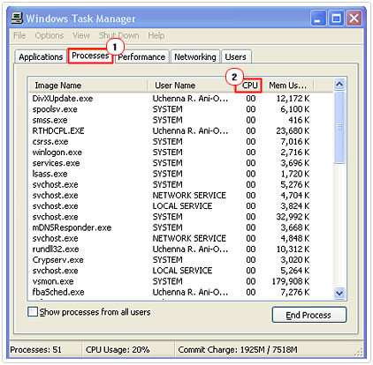Image resolution: width=373 pixels, height=365 pixels.
Task: Click the process list scrollbar thumb
Action: (x=339, y=127)
